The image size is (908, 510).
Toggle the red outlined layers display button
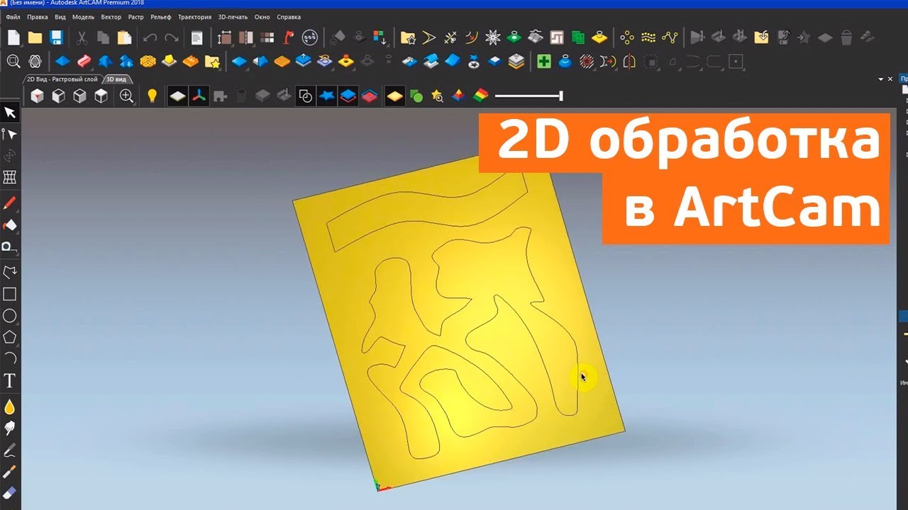pyautogui.click(x=369, y=96)
